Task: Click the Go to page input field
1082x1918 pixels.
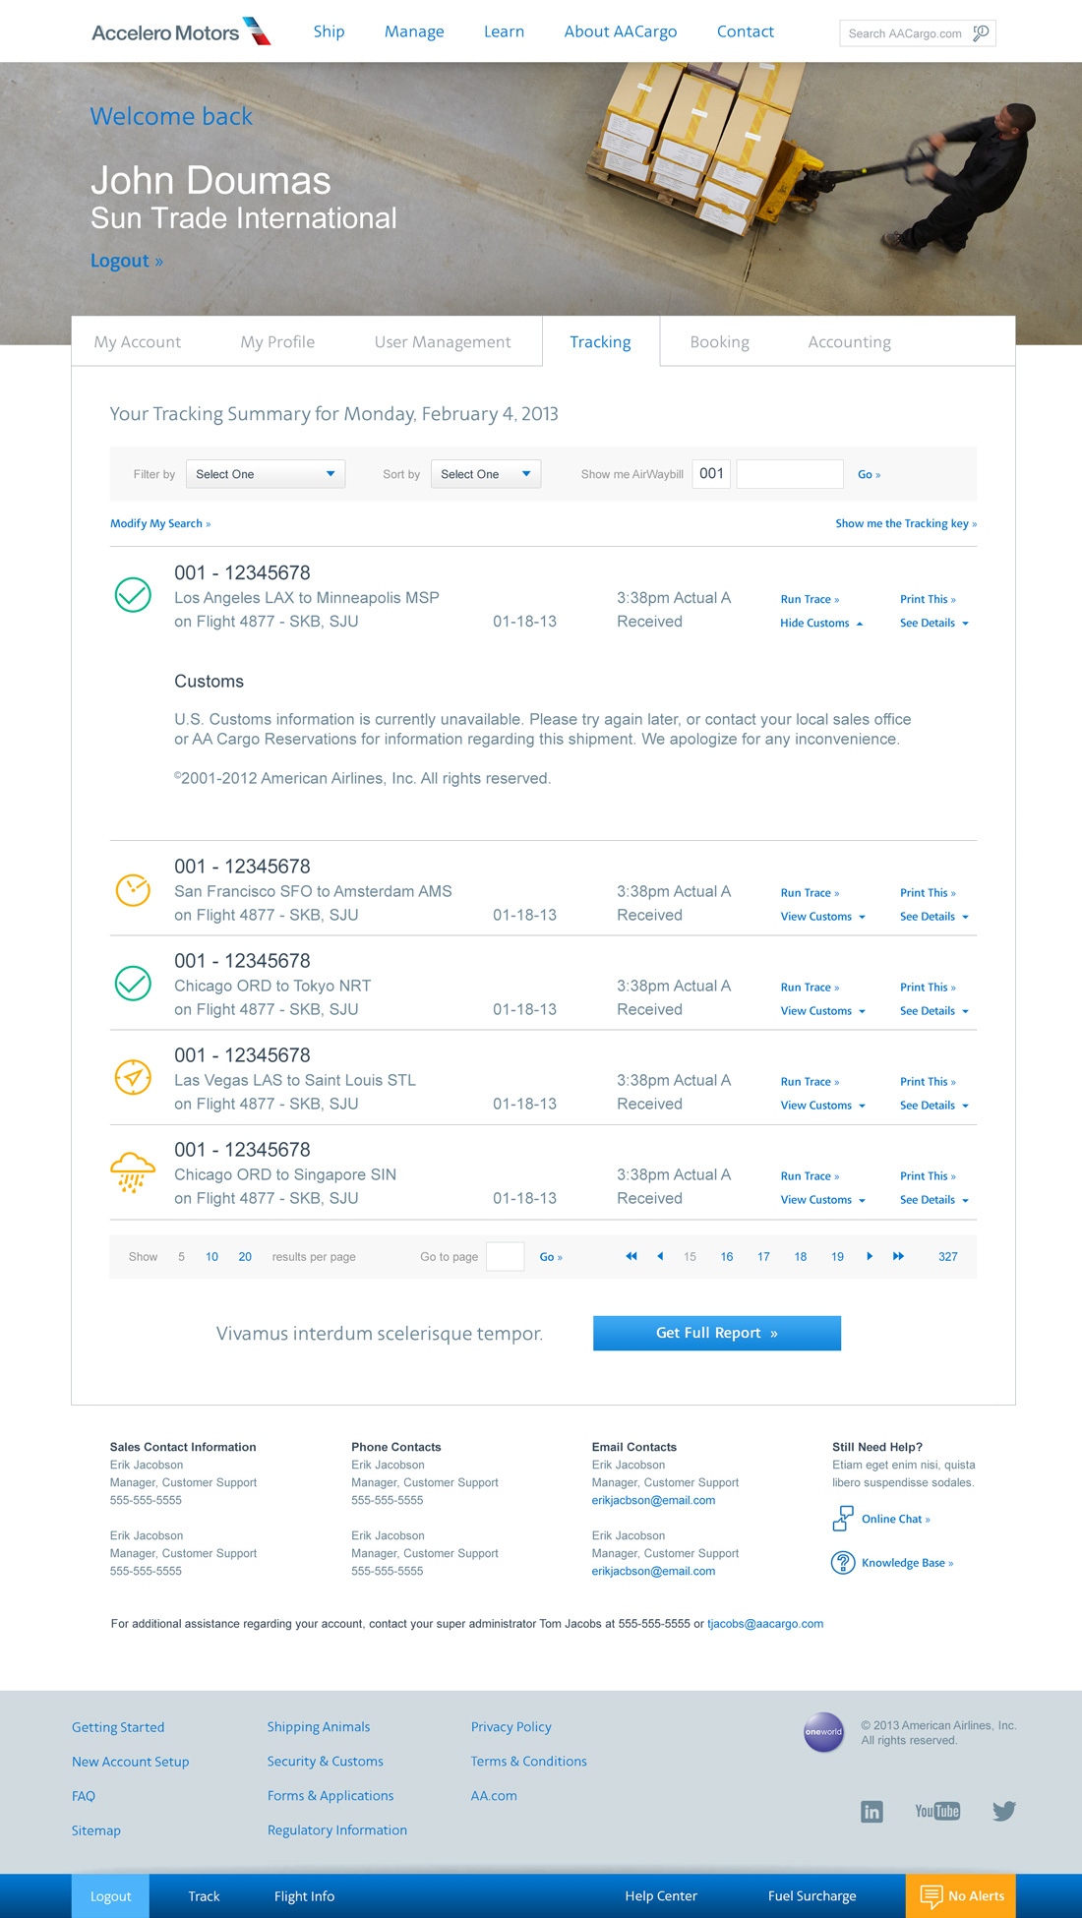Action: [505, 1257]
